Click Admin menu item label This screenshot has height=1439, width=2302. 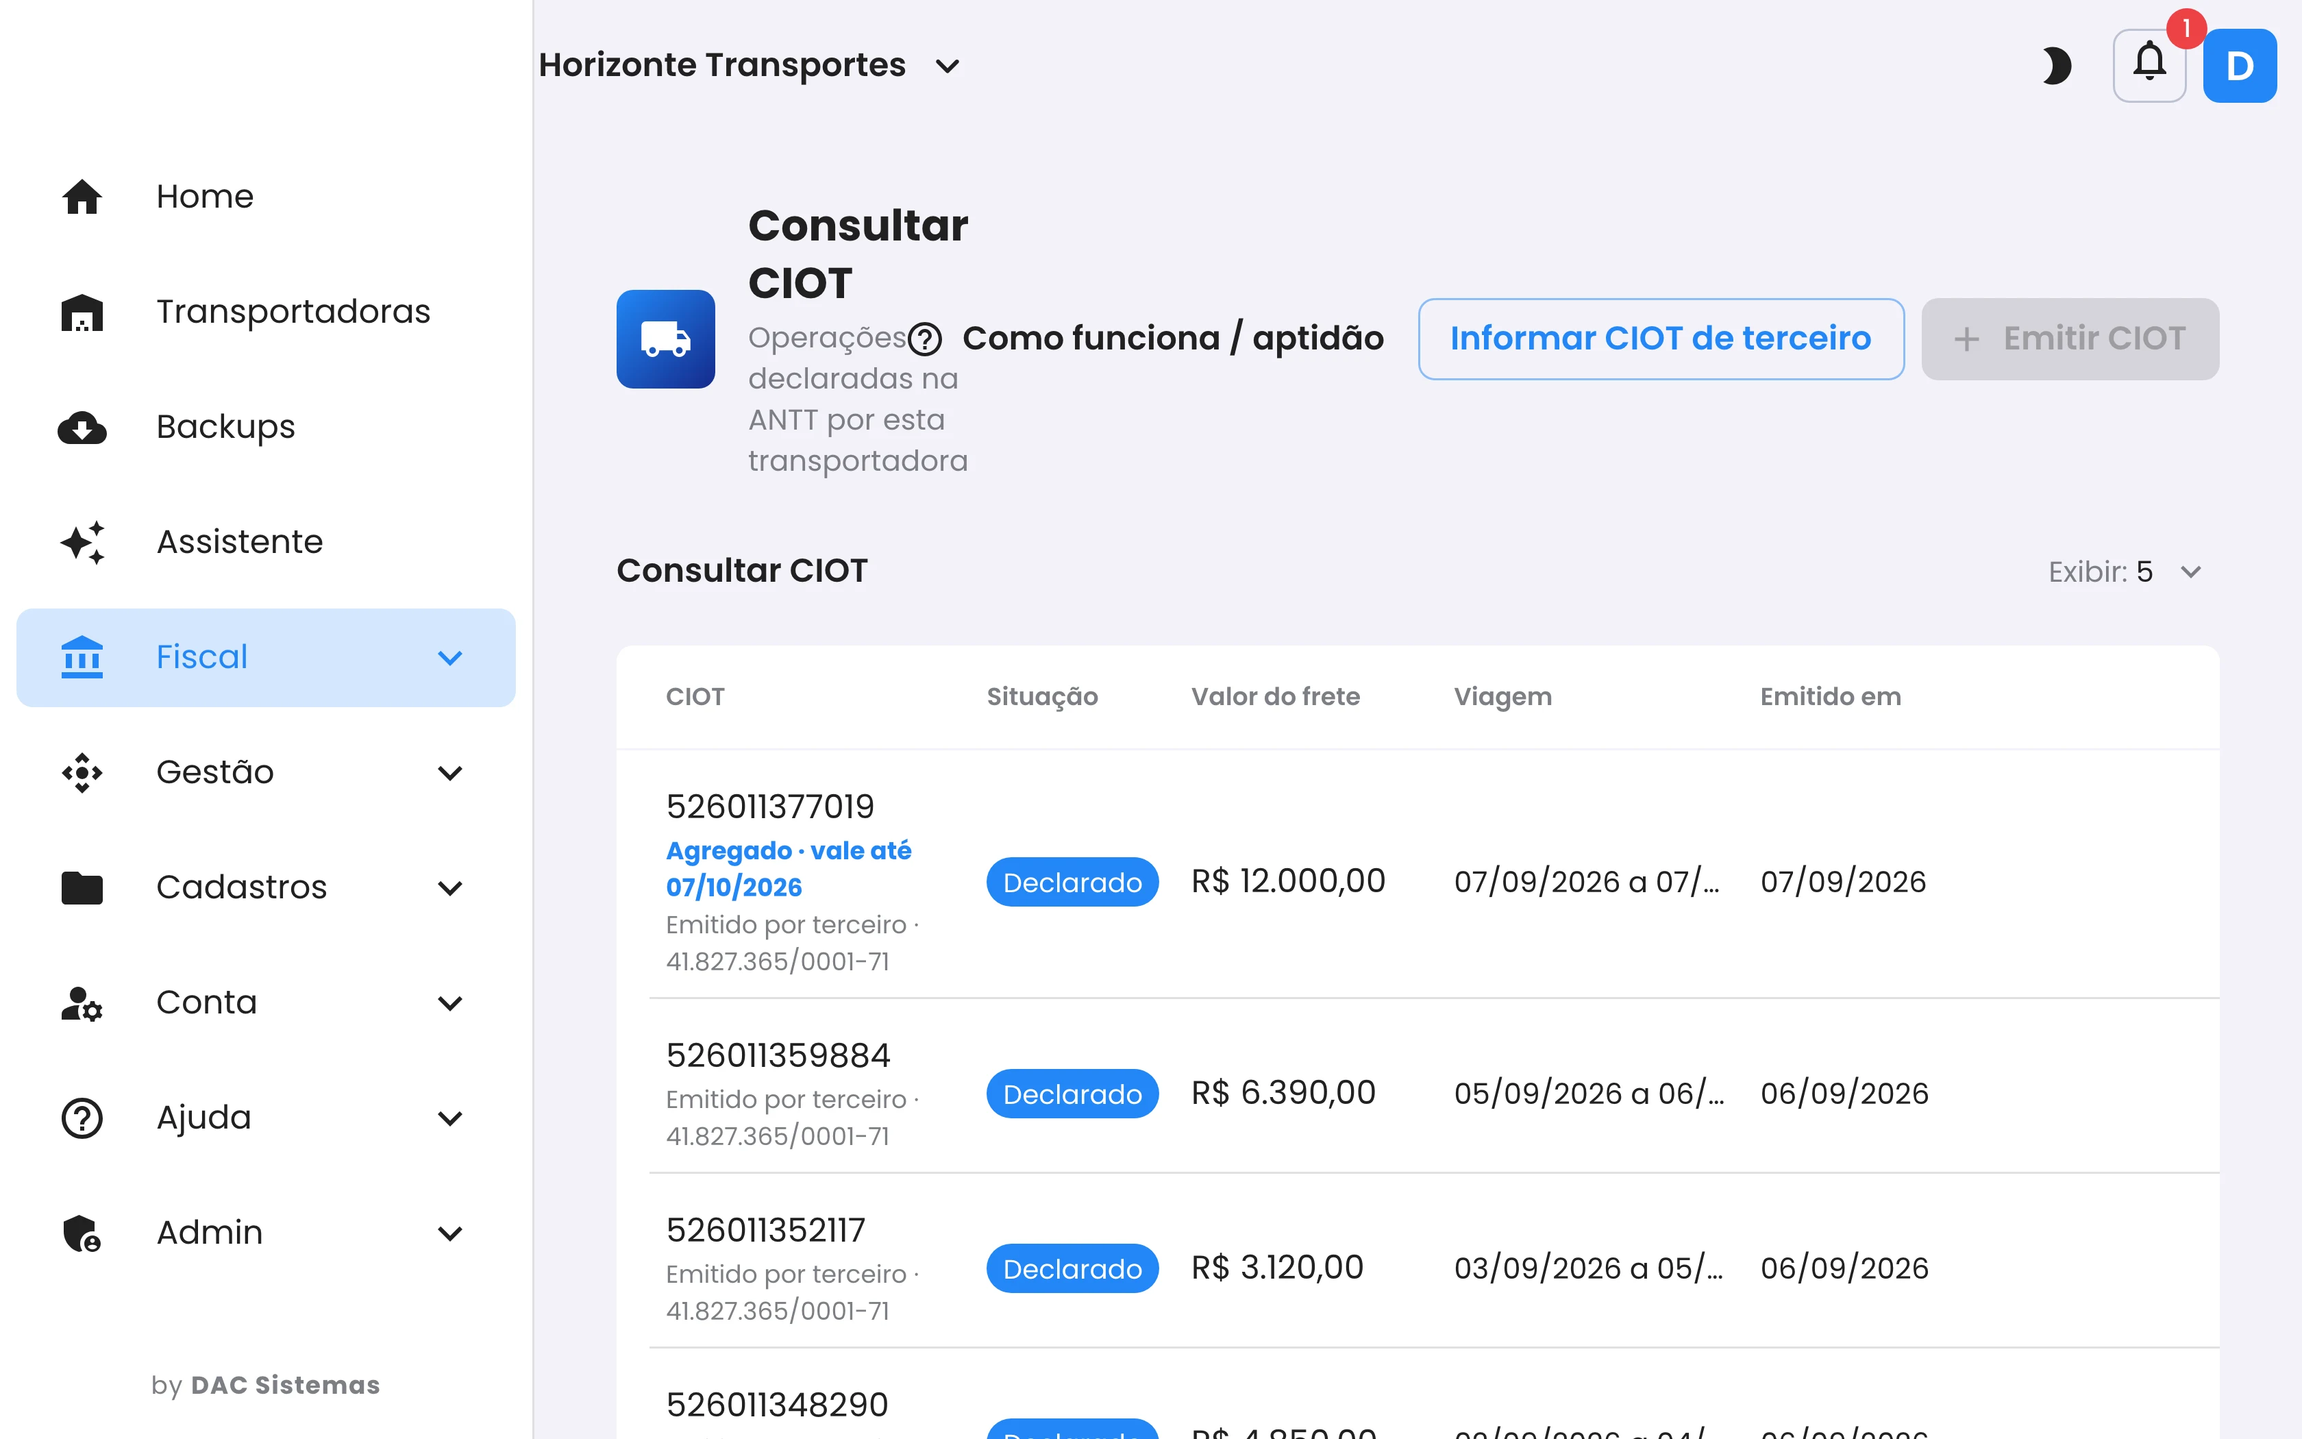pos(209,1233)
